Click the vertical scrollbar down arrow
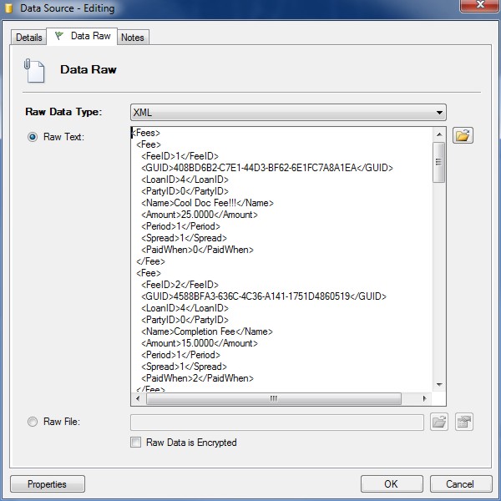 point(439,384)
